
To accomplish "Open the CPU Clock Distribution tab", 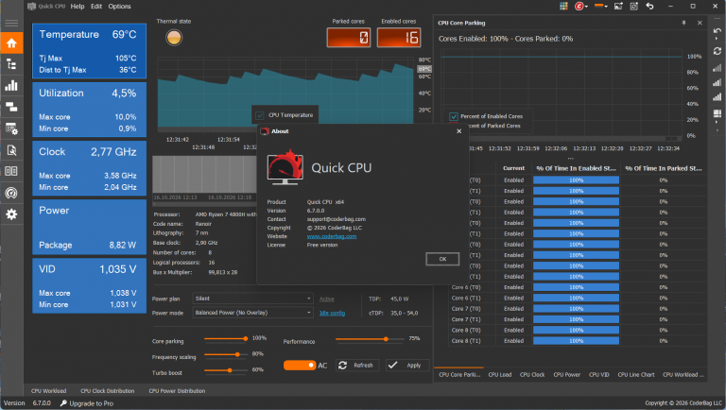I will click(108, 391).
